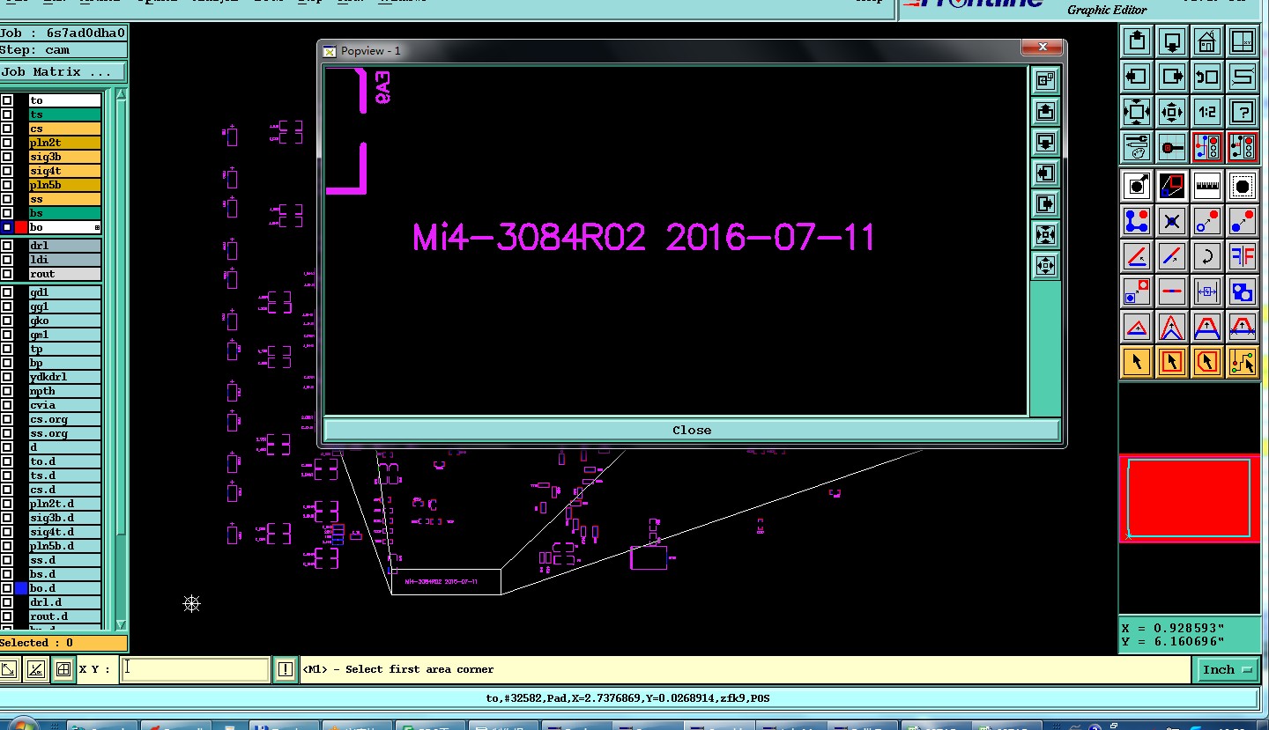Toggle checkbox for layer sig3b
The image size is (1269, 730).
point(7,157)
